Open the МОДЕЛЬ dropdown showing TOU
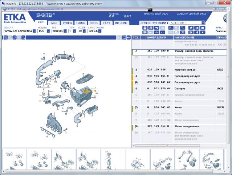The image size is (232, 175). 48,31
